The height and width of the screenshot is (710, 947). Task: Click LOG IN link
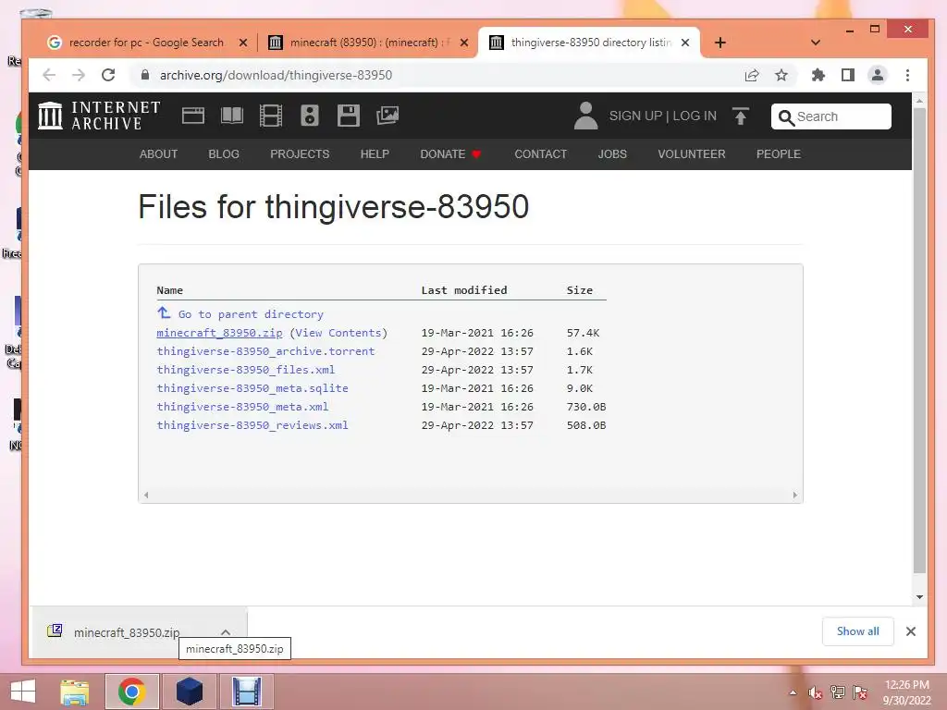tap(695, 116)
